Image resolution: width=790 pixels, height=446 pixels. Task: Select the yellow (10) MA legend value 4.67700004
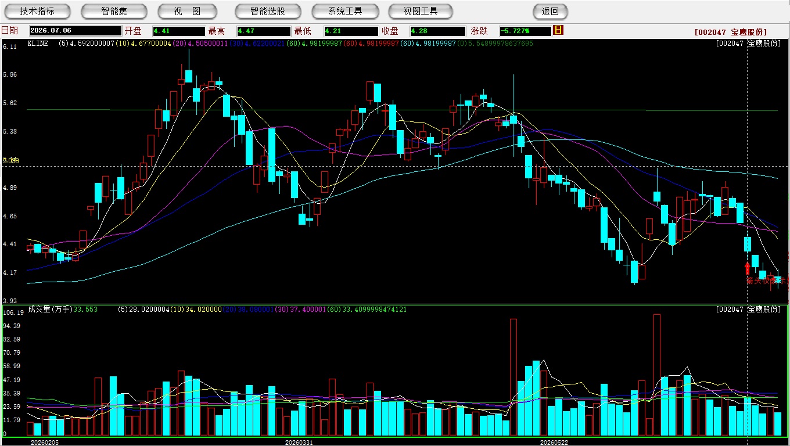pos(143,44)
